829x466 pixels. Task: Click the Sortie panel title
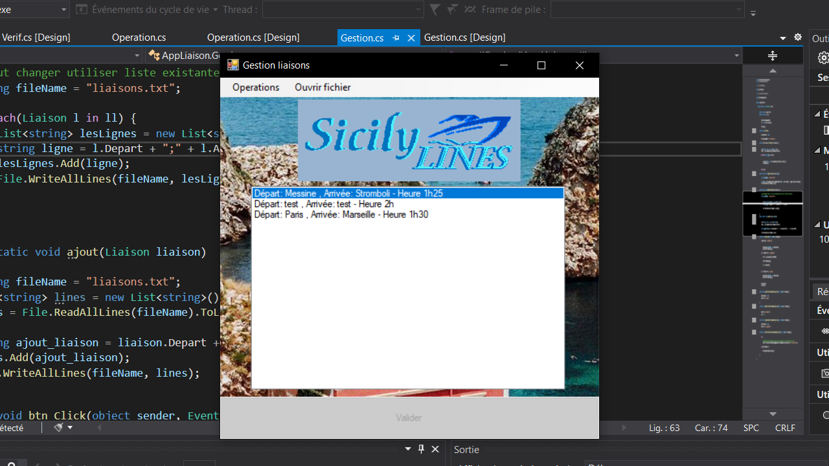tap(466, 449)
